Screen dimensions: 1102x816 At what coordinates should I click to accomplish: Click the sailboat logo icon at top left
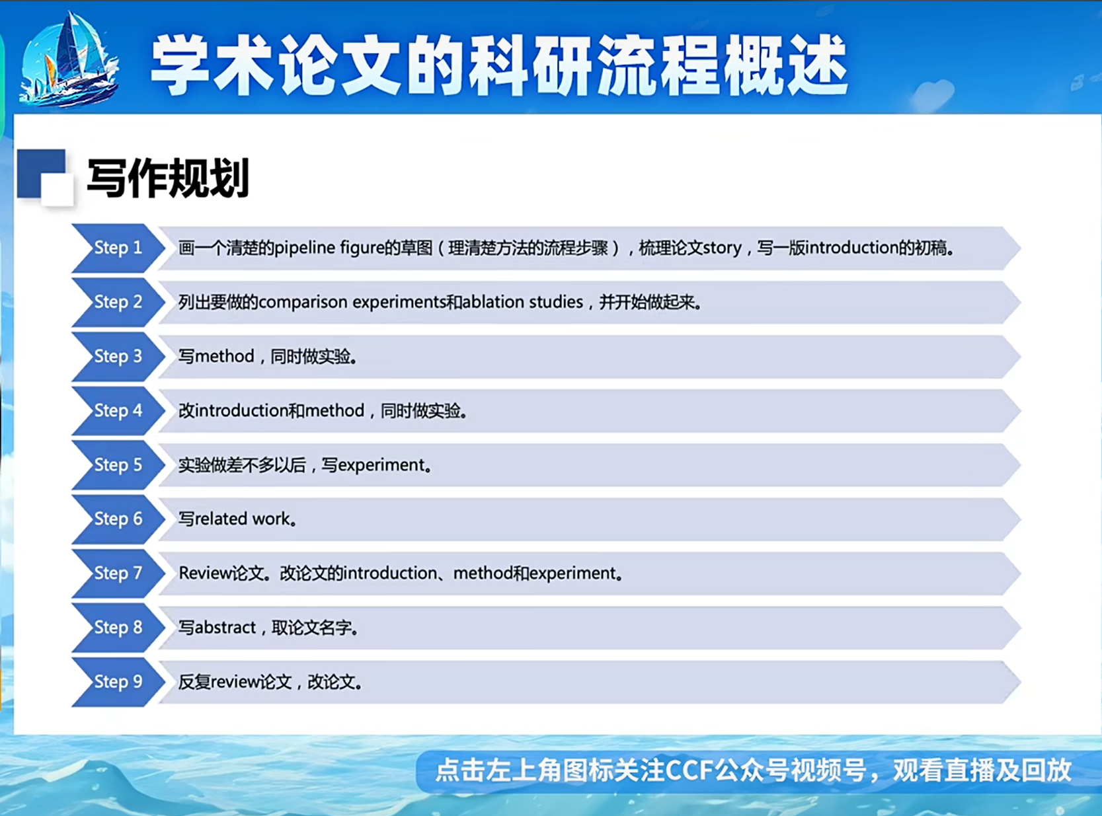pos(69,59)
